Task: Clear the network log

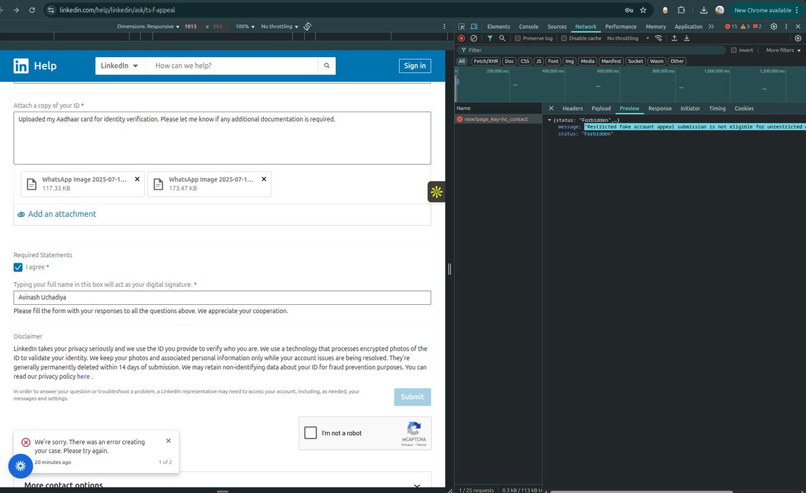Action: pyautogui.click(x=474, y=38)
